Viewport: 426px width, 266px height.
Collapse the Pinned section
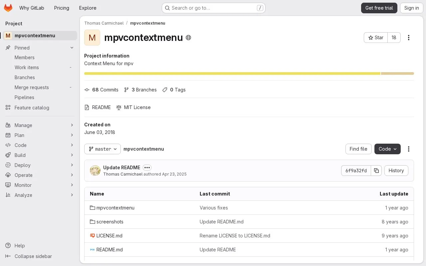tap(40, 48)
